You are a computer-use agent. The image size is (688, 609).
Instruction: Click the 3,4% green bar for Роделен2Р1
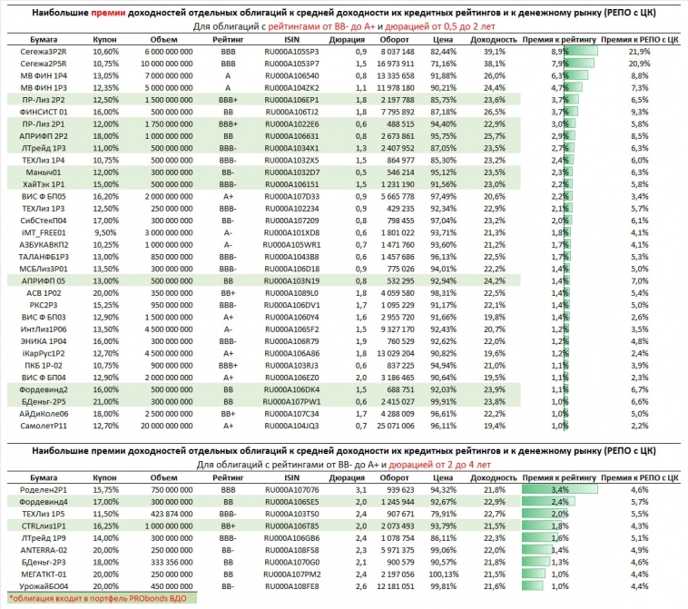(560, 490)
